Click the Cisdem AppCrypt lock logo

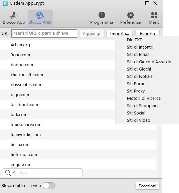click(x=5, y=3)
